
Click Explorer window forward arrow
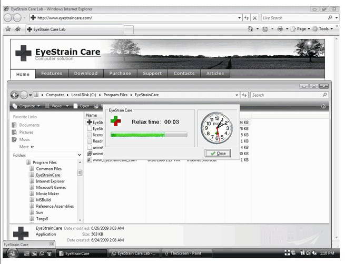click(x=24, y=95)
